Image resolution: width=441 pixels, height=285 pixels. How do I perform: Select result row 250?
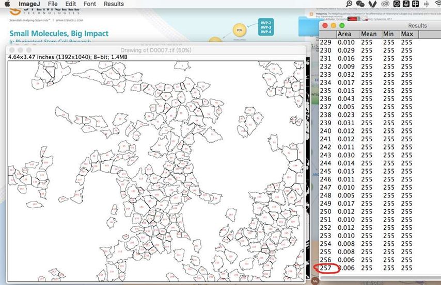coord(380,212)
